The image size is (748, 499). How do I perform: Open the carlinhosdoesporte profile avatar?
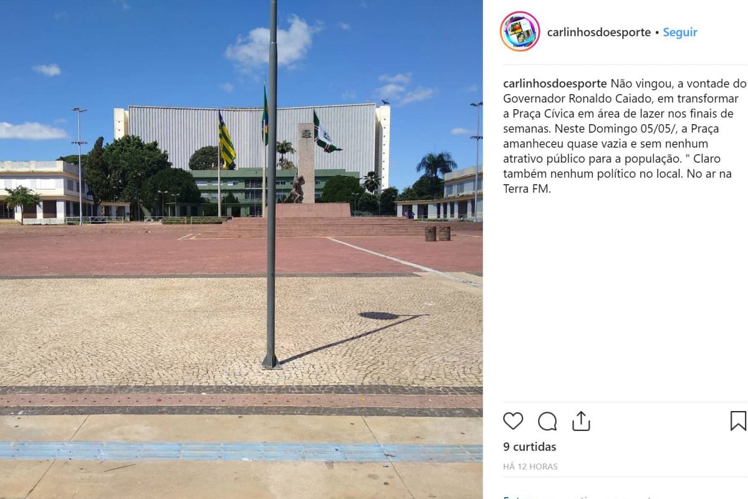click(520, 31)
